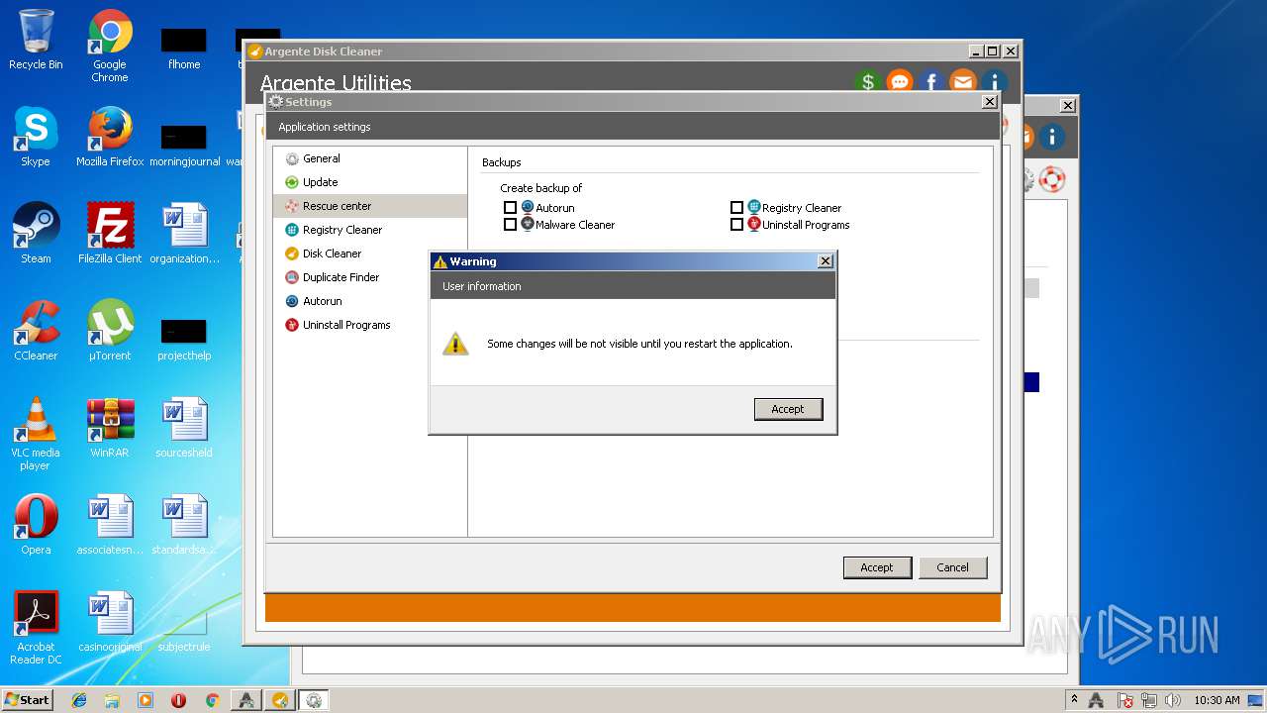Image resolution: width=1267 pixels, height=713 pixels.
Task: Switch to the Argente A taskbar button
Action: [246, 700]
